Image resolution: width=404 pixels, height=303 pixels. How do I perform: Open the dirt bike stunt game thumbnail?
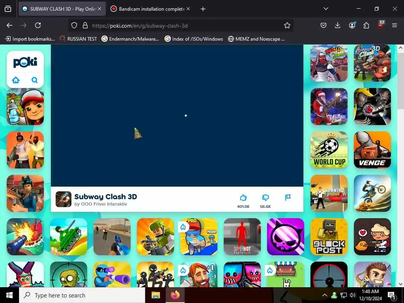(372, 193)
